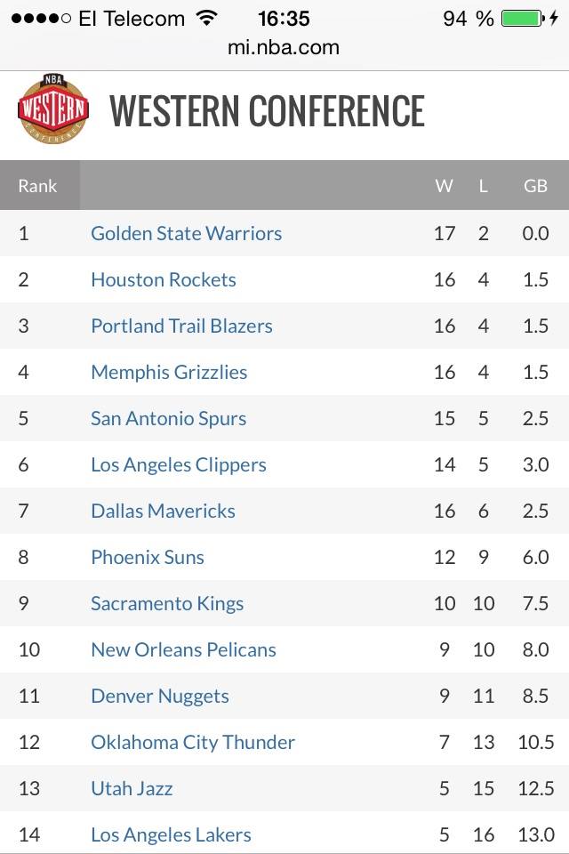Image resolution: width=569 pixels, height=854 pixels.
Task: Tap the Sacramento Kings link
Action: click(167, 603)
